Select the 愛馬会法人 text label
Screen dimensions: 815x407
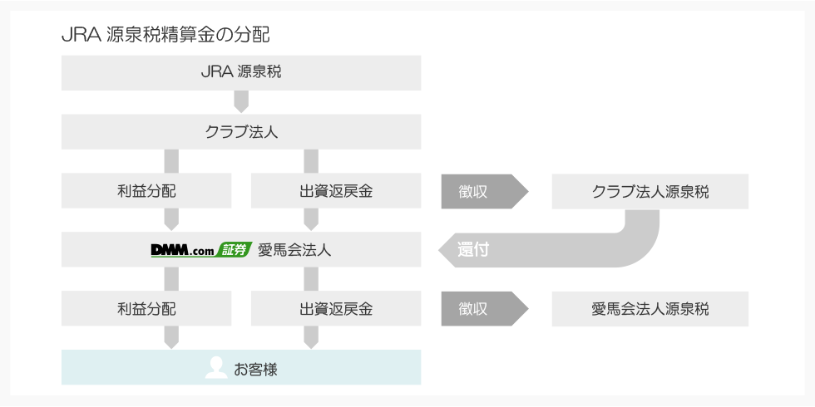click(x=294, y=250)
